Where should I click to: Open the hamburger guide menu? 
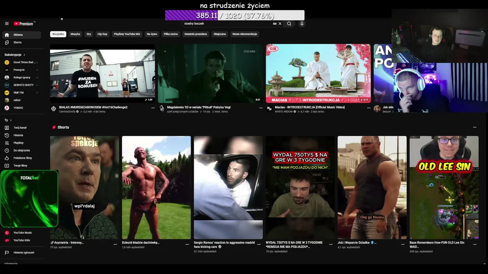point(6,24)
